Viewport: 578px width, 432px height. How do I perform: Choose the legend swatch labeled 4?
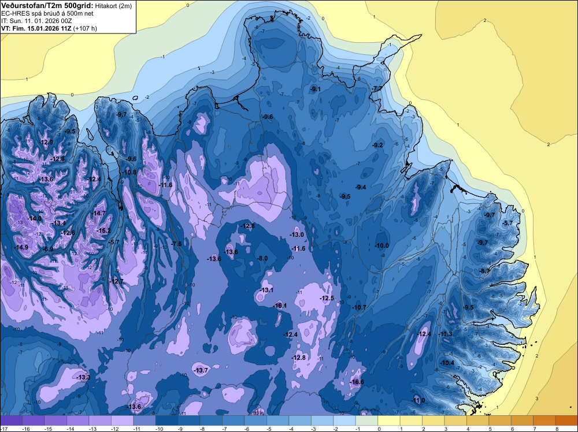coord(477,420)
